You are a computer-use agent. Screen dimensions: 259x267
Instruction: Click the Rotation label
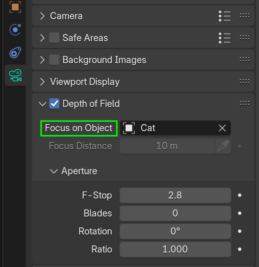[95, 231]
